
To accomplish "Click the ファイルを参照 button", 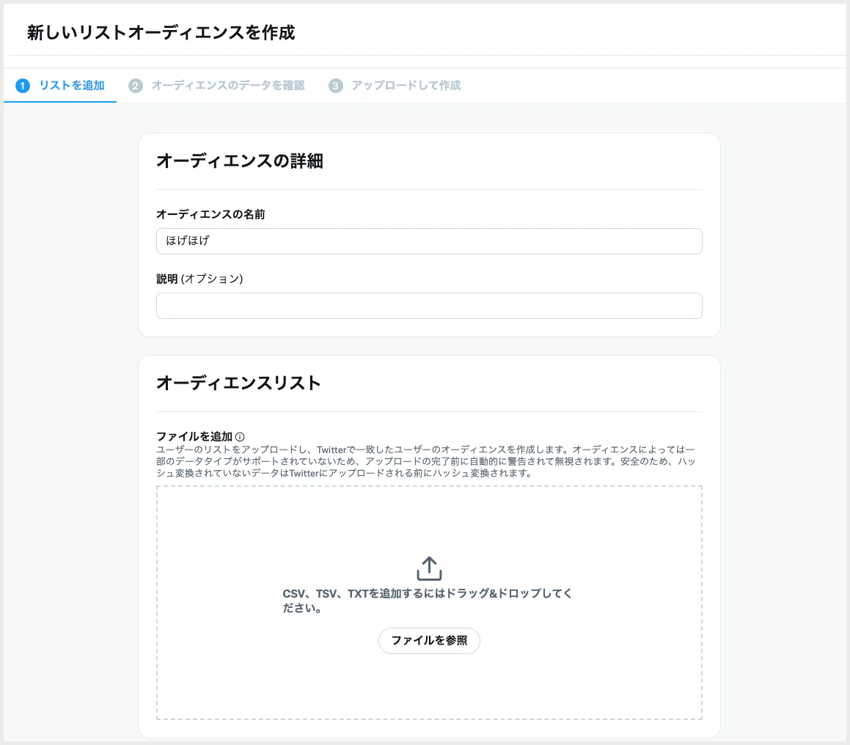I will tap(428, 640).
